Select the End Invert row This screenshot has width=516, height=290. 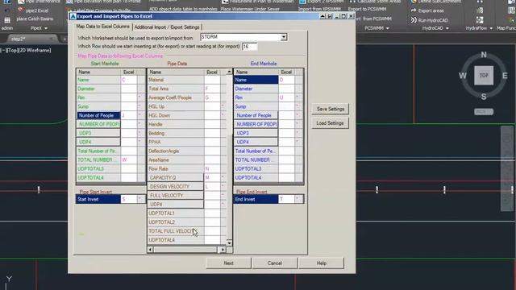click(256, 199)
